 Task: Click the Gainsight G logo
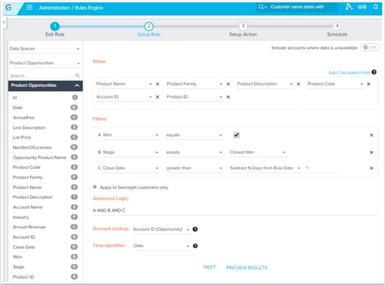[x=9, y=7]
